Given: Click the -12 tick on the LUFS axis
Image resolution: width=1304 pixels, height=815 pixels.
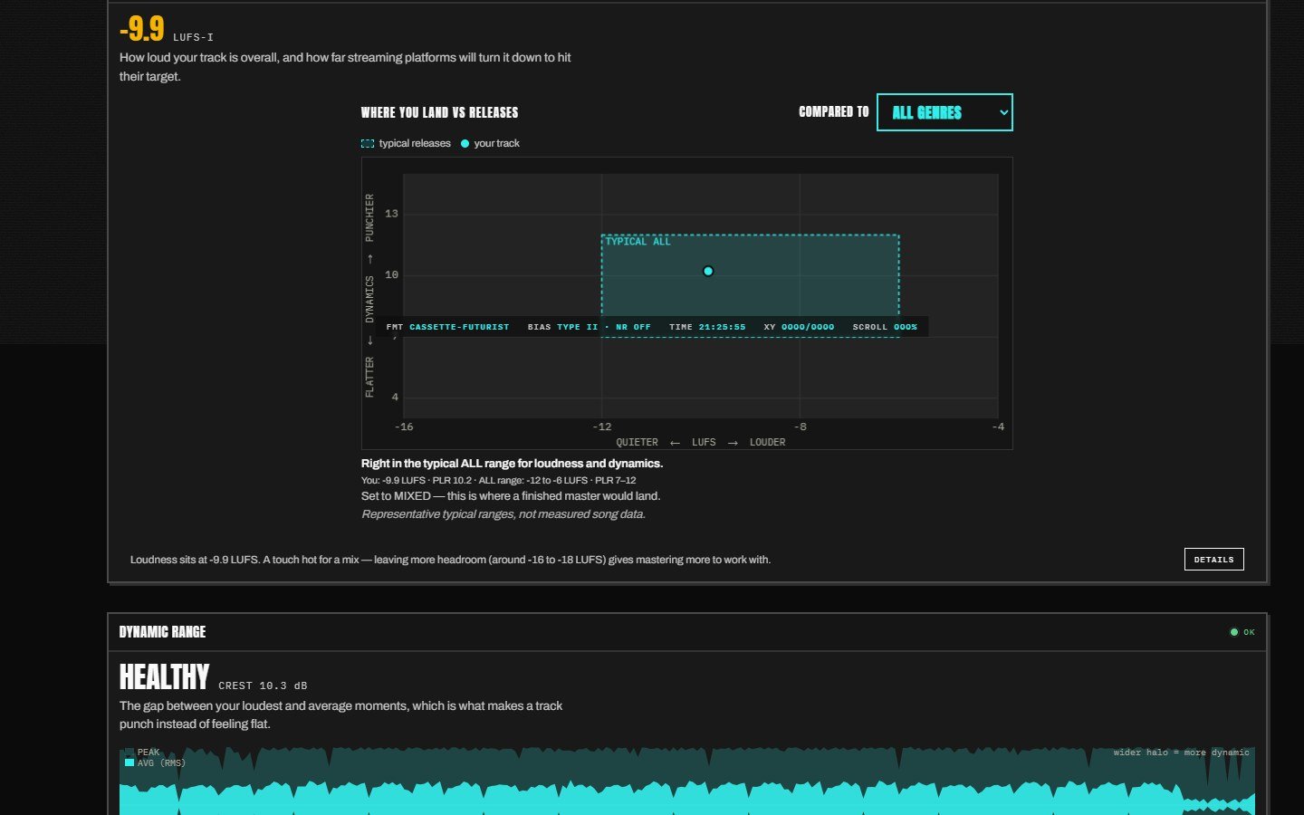Looking at the screenshot, I should (602, 427).
